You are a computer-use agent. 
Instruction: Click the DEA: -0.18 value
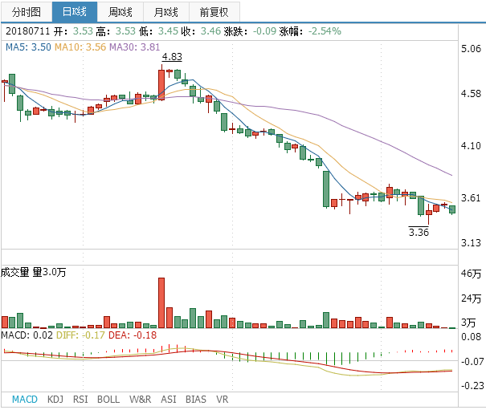(133, 335)
